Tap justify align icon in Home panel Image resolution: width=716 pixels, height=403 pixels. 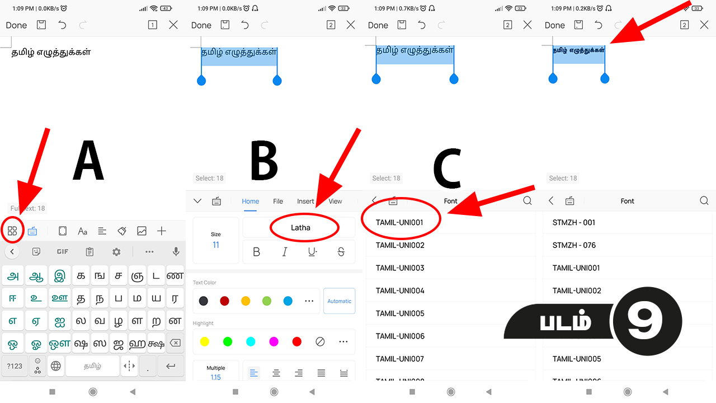tap(321, 373)
